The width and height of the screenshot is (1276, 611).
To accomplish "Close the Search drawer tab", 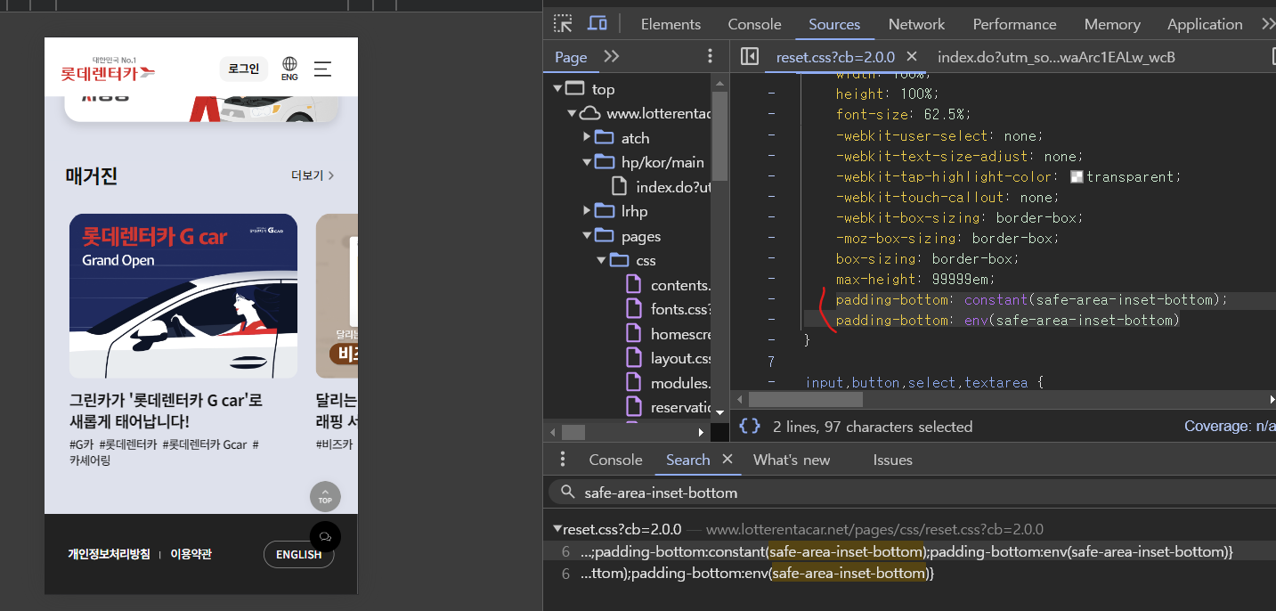I will click(x=727, y=460).
